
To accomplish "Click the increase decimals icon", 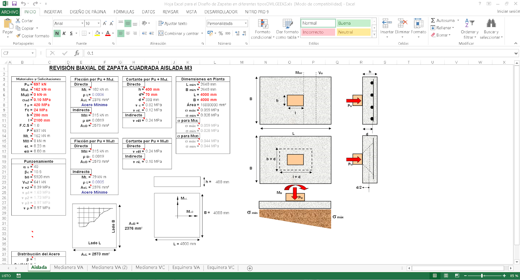I will (x=238, y=33).
